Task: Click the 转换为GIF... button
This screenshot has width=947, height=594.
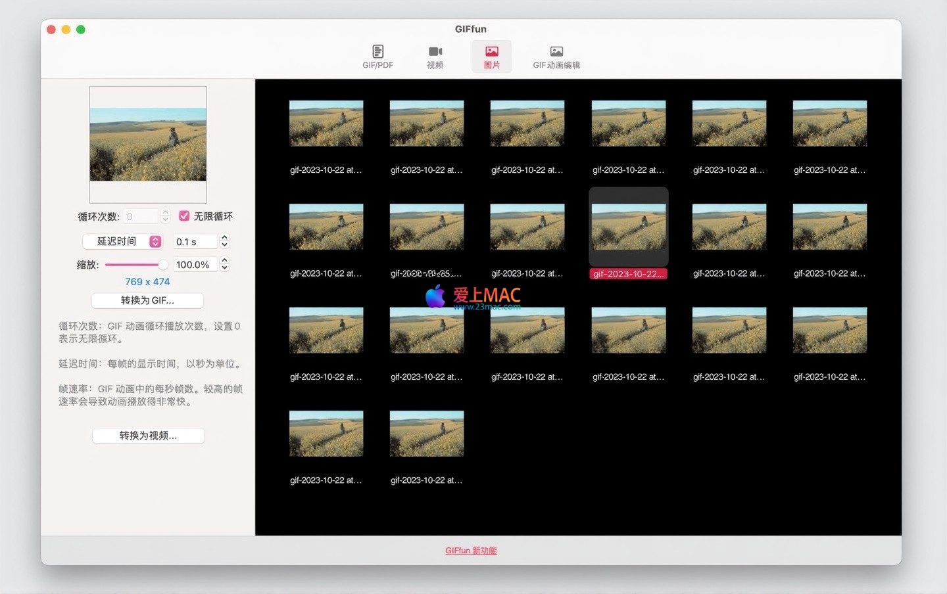Action: [147, 300]
